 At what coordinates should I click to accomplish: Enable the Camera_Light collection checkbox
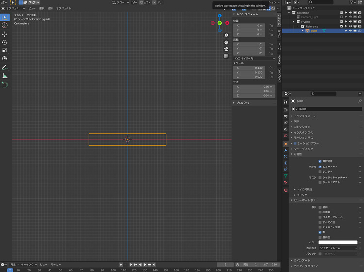tap(342, 17)
